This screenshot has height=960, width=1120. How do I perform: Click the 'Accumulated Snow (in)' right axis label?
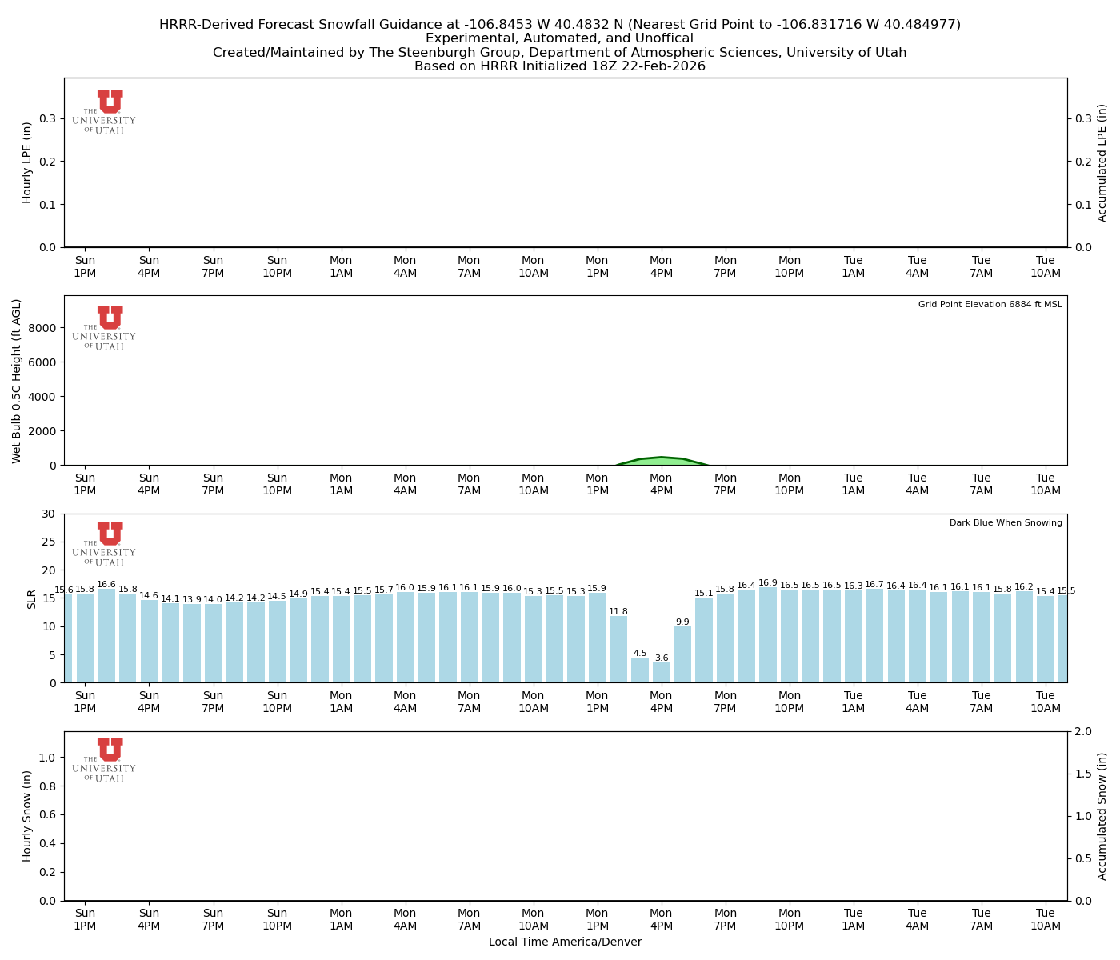[1102, 816]
